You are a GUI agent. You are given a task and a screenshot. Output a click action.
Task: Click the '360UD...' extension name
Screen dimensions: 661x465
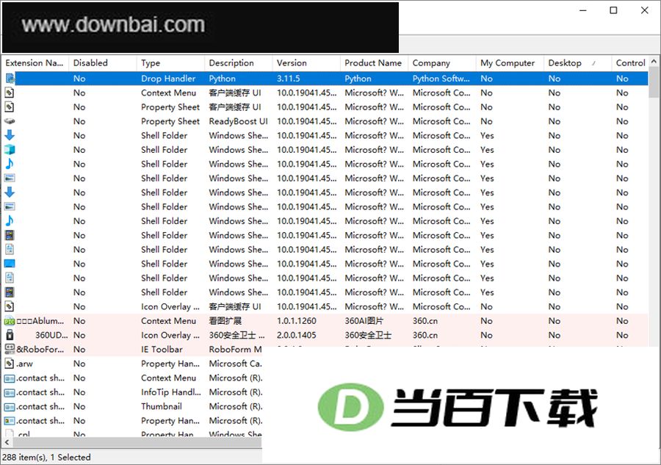point(51,335)
